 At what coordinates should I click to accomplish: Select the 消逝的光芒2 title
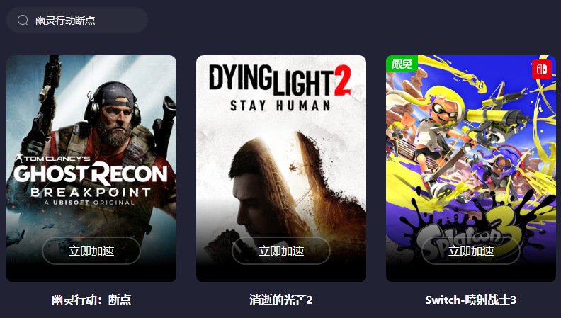(281, 300)
